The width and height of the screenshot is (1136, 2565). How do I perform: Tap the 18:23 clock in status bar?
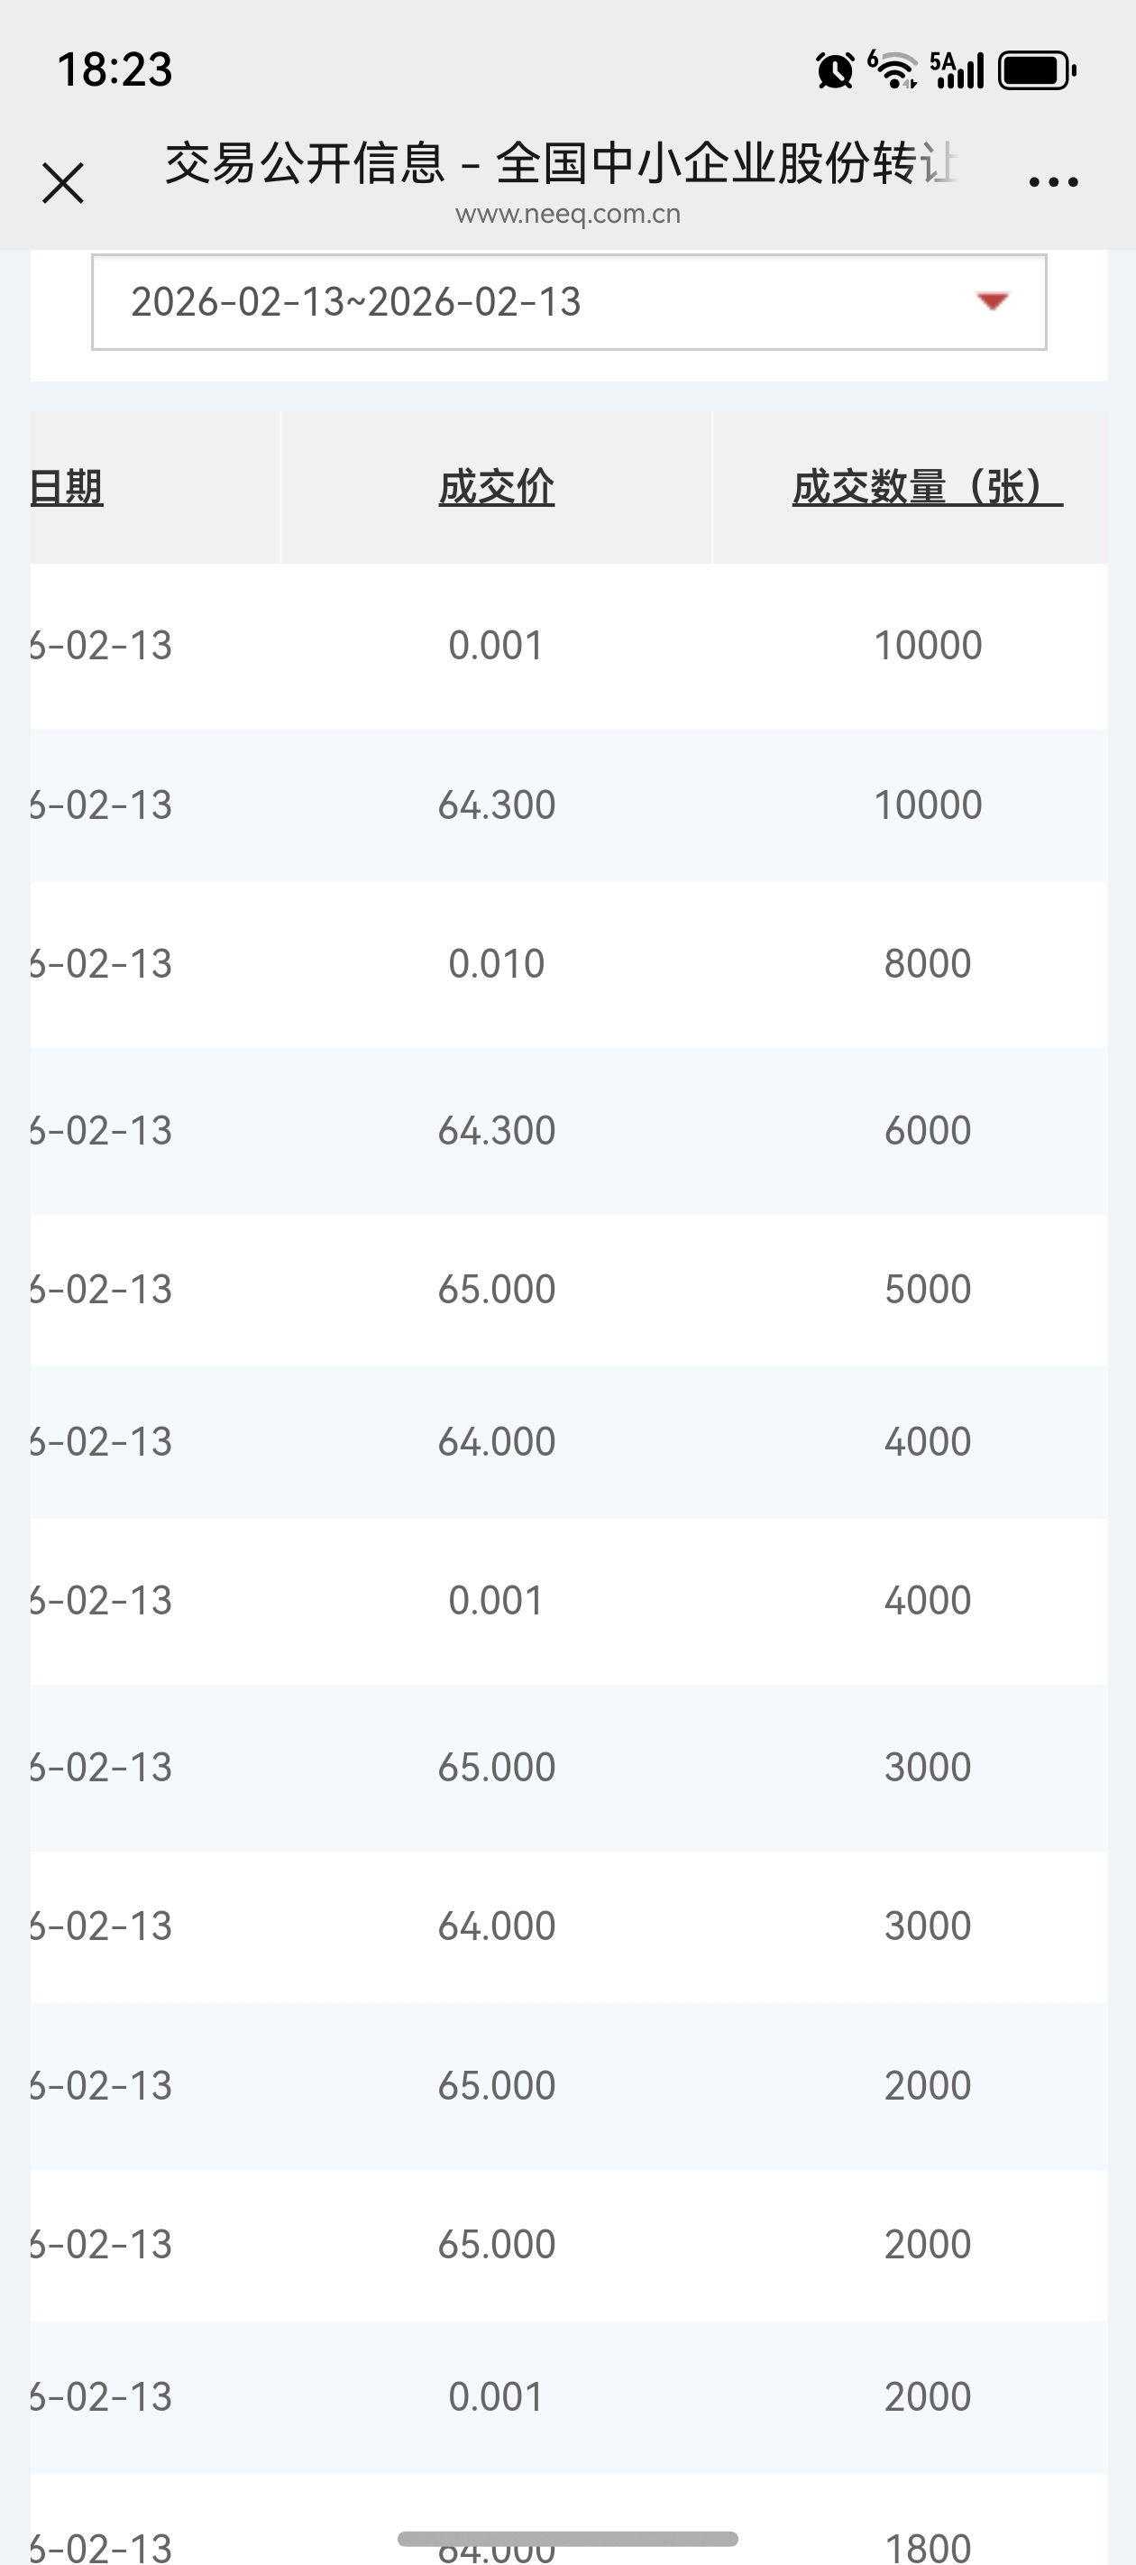pyautogui.click(x=115, y=70)
